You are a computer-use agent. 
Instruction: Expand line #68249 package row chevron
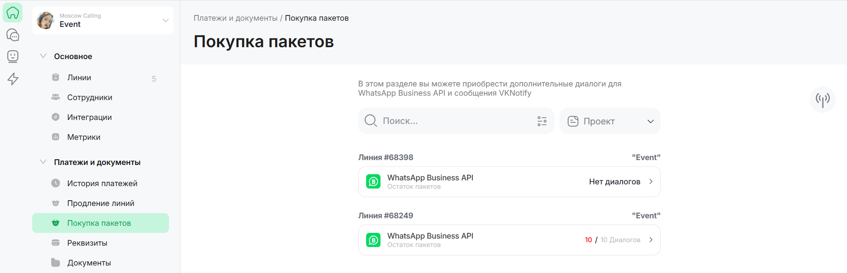click(651, 240)
